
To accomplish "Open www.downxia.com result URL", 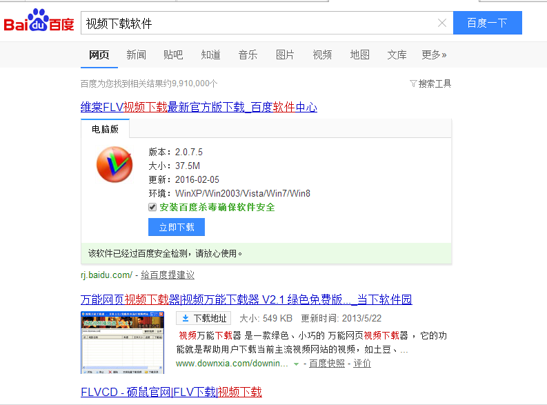I will pos(232,364).
